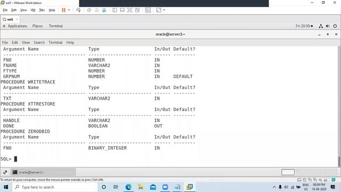Open the VMware Edit menu

click(14, 10)
